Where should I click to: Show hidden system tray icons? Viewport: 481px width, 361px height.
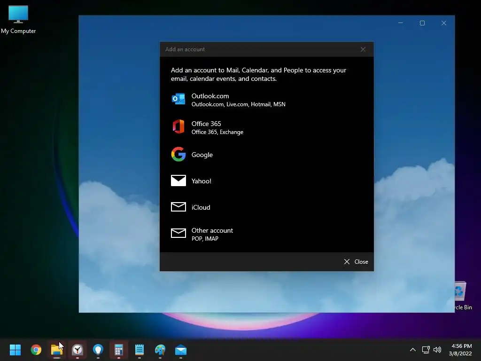[413, 350]
